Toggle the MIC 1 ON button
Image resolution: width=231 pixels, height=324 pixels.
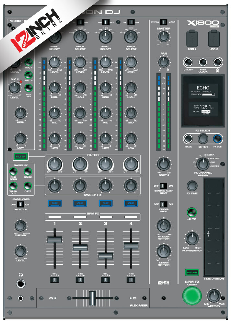coord(29,62)
